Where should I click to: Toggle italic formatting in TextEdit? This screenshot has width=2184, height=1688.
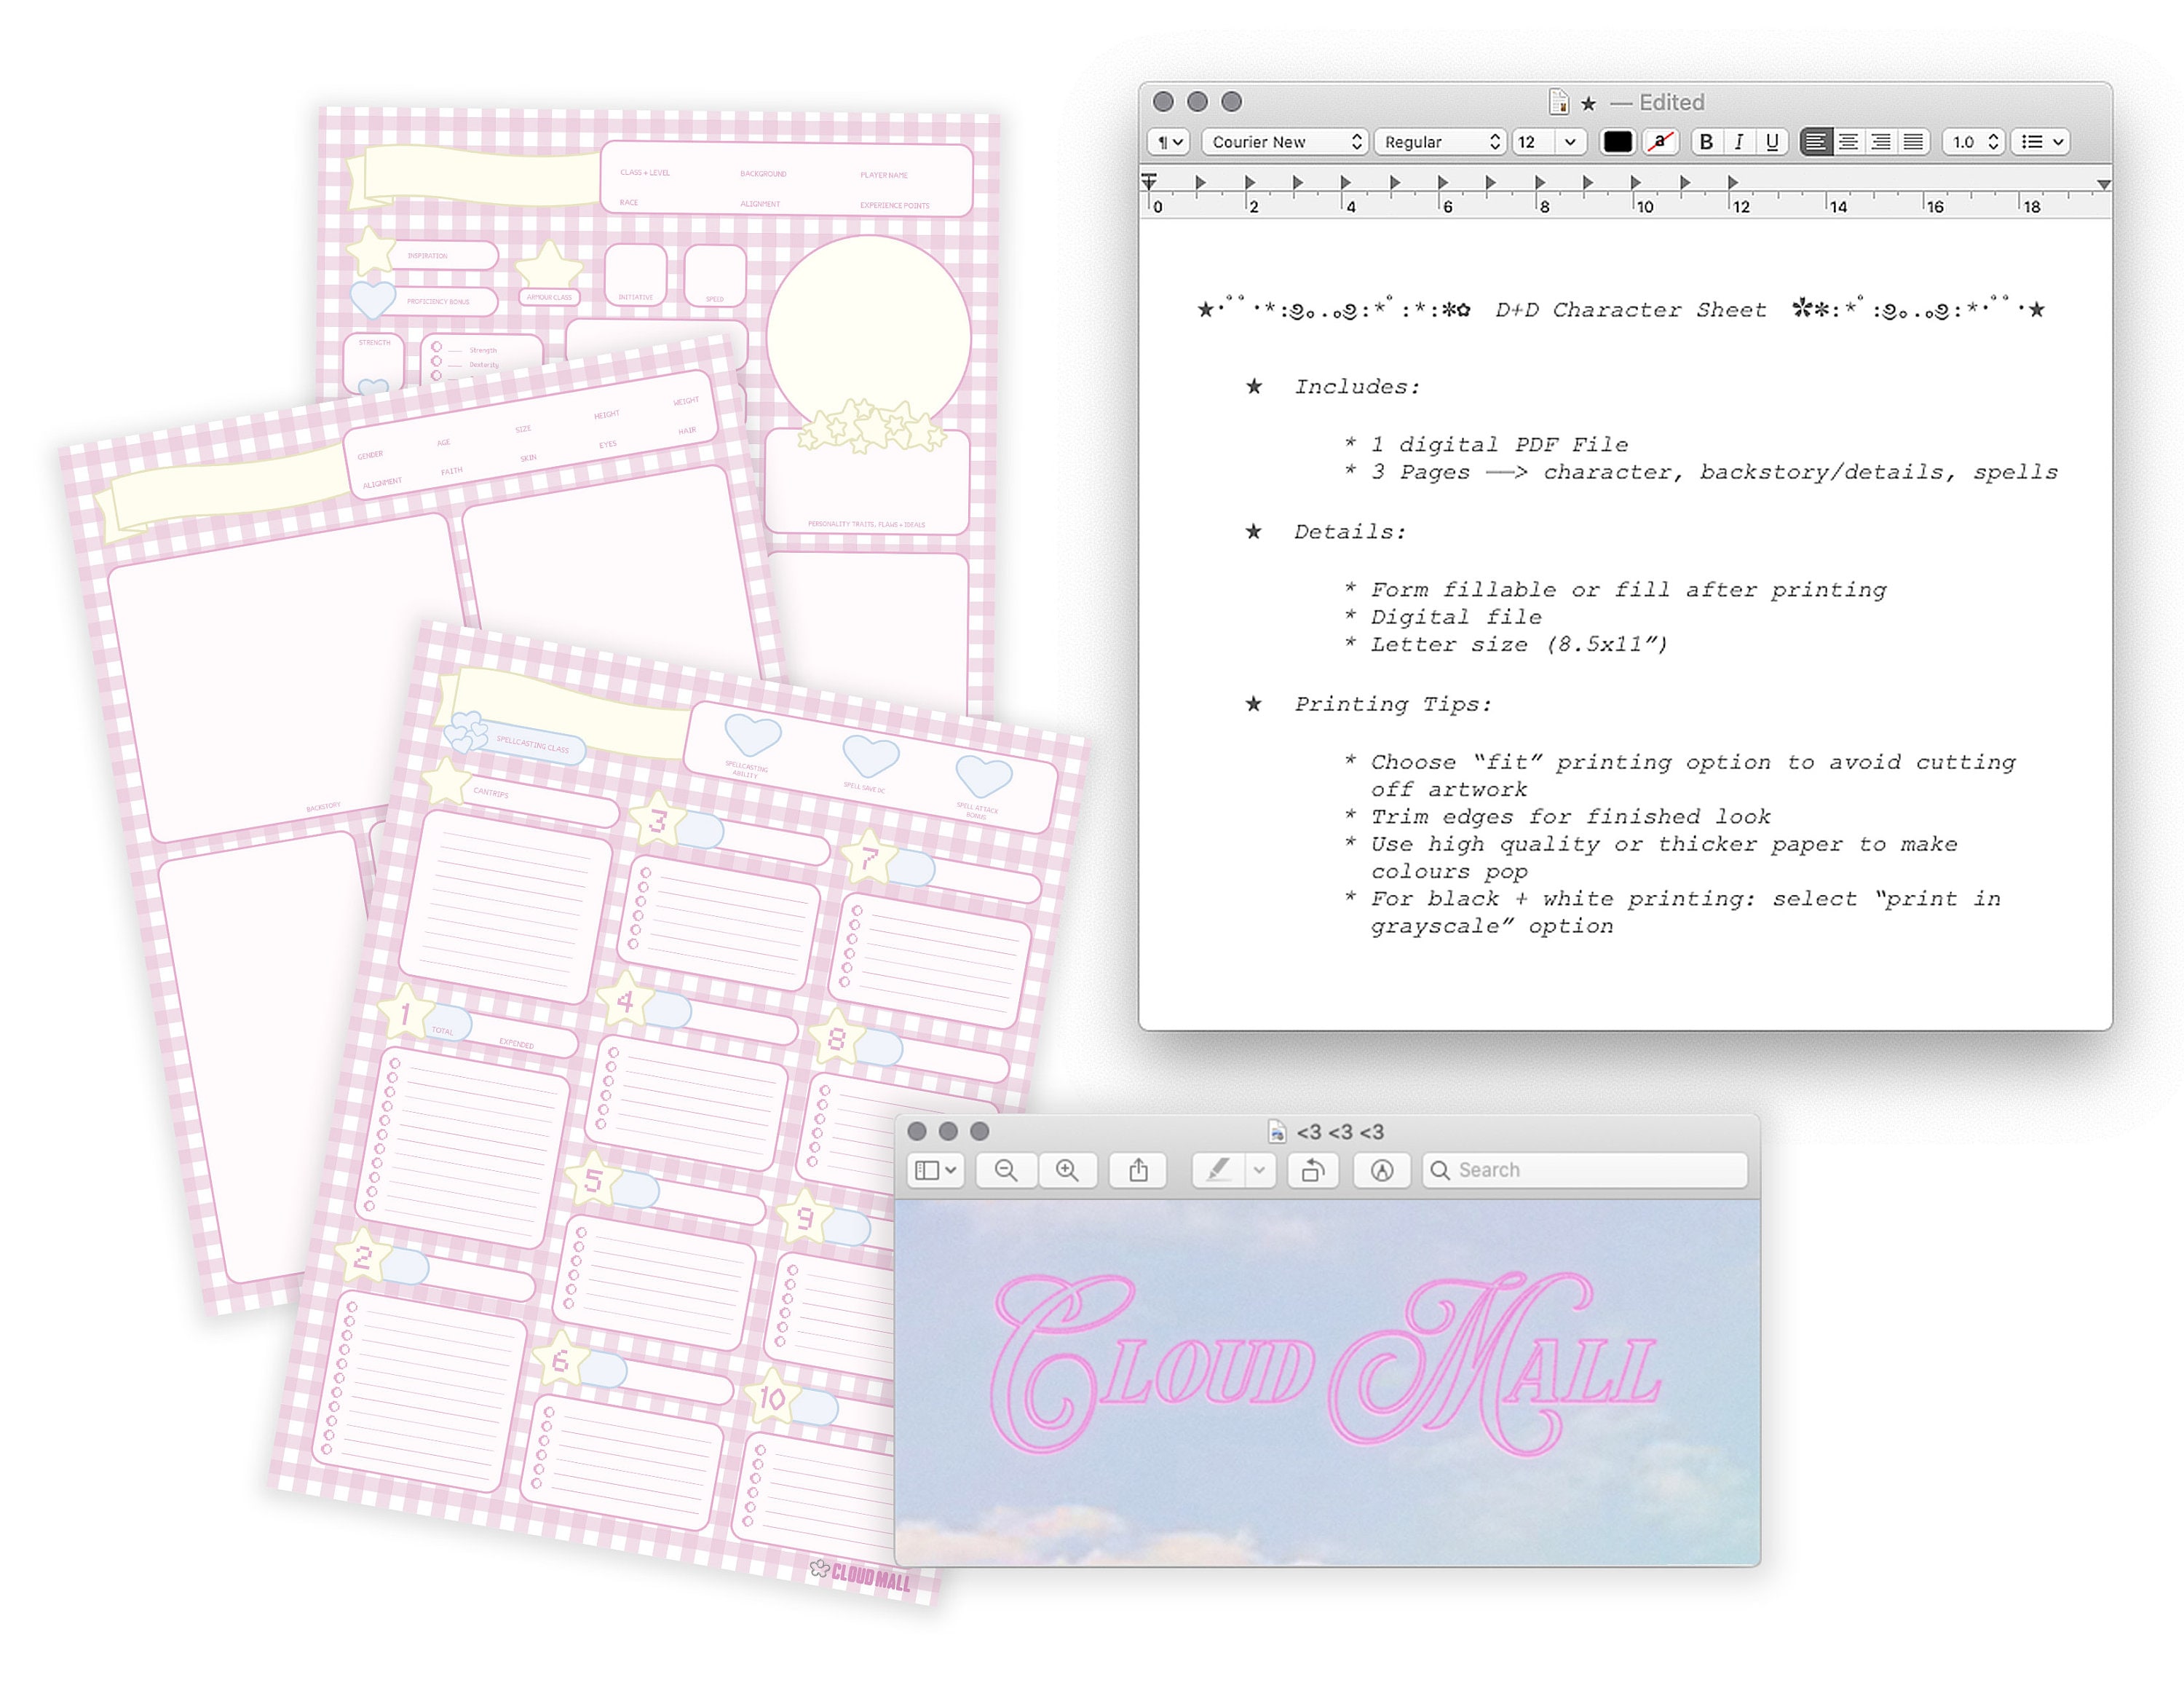(1738, 142)
